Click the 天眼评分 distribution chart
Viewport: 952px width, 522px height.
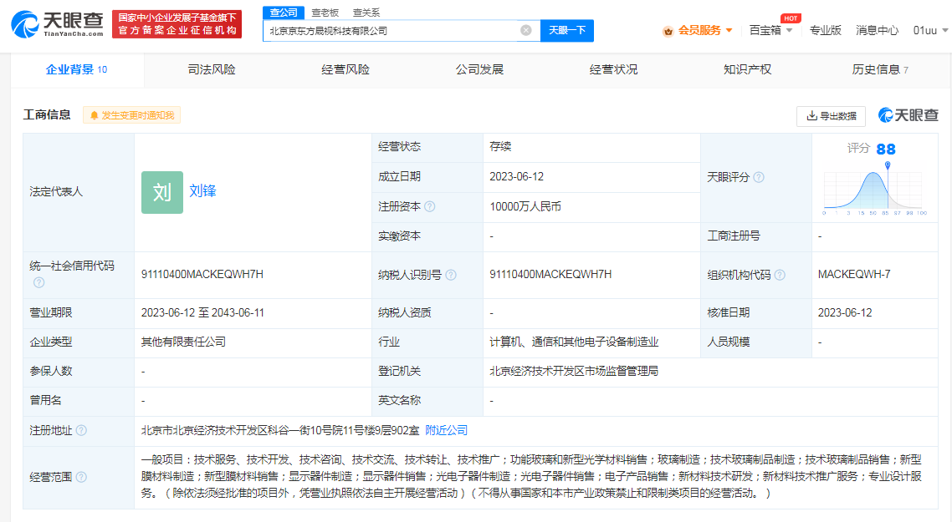874,189
